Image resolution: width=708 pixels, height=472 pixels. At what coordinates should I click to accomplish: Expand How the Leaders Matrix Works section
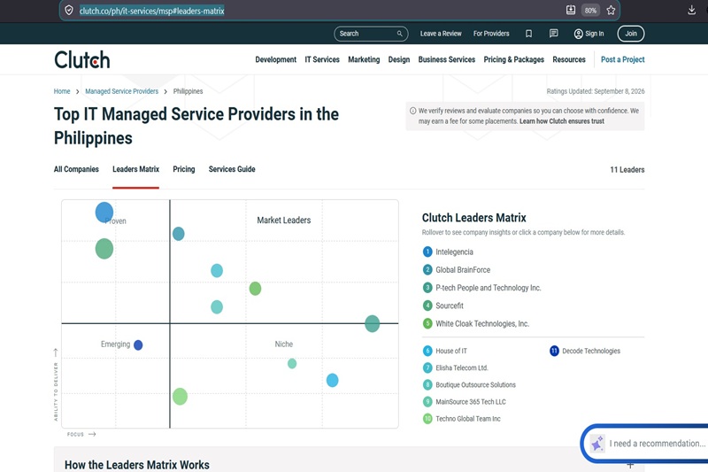tap(630, 465)
